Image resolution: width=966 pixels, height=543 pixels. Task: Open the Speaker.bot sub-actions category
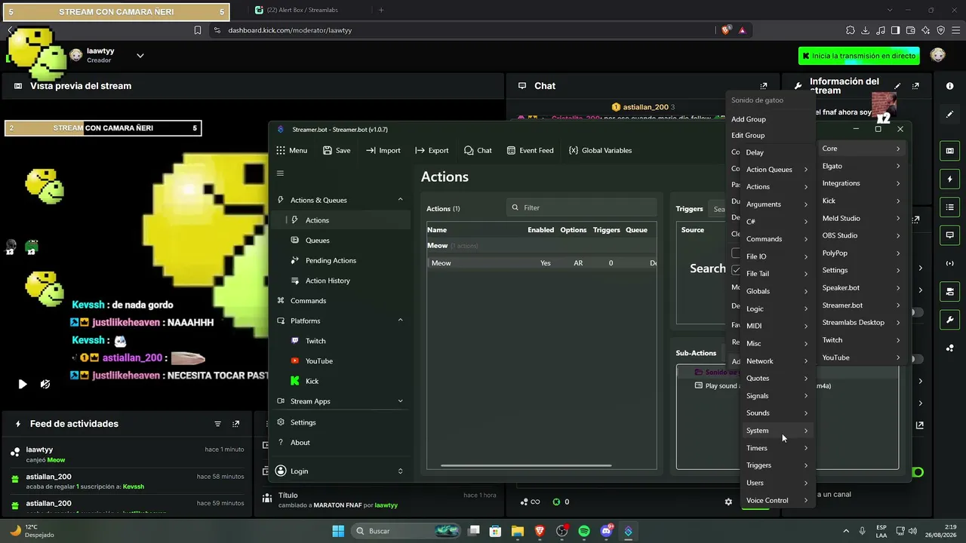click(861, 288)
